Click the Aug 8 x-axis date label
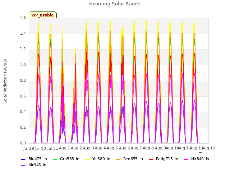230x172 pixels. point(148,148)
